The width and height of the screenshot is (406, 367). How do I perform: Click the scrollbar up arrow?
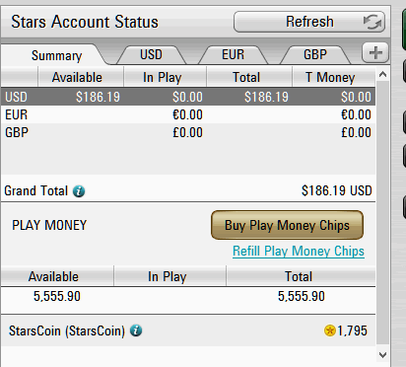click(382, 75)
